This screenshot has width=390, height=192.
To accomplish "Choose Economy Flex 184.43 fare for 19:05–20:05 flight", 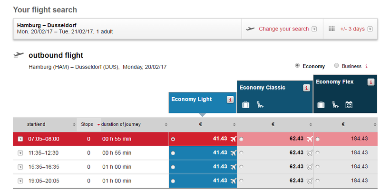I will tap(317, 181).
